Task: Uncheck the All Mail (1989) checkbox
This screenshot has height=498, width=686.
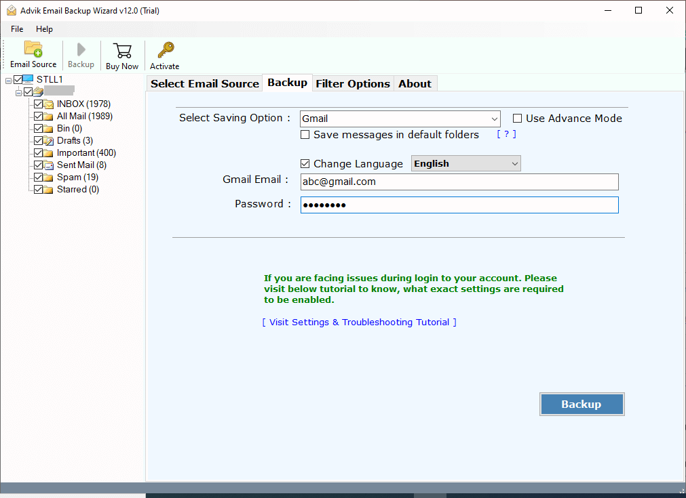Action: (39, 117)
